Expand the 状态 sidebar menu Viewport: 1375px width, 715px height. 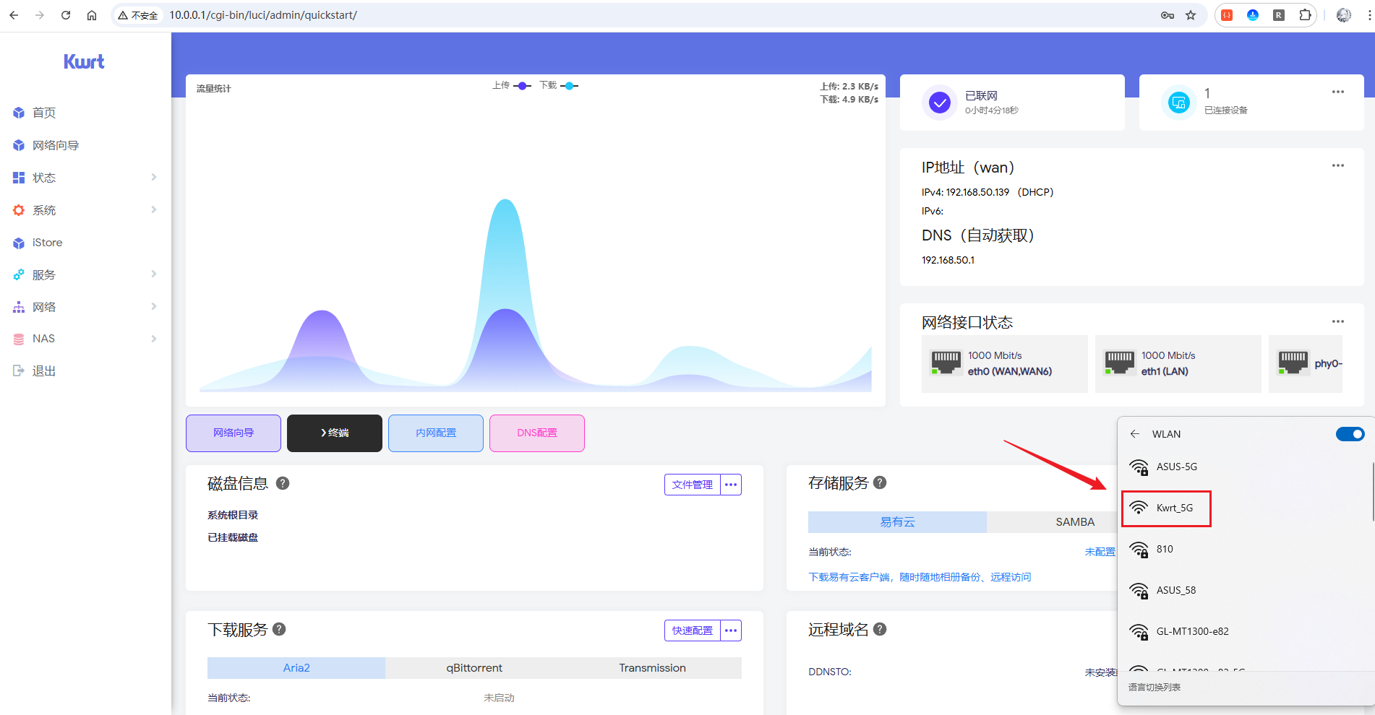coord(85,178)
